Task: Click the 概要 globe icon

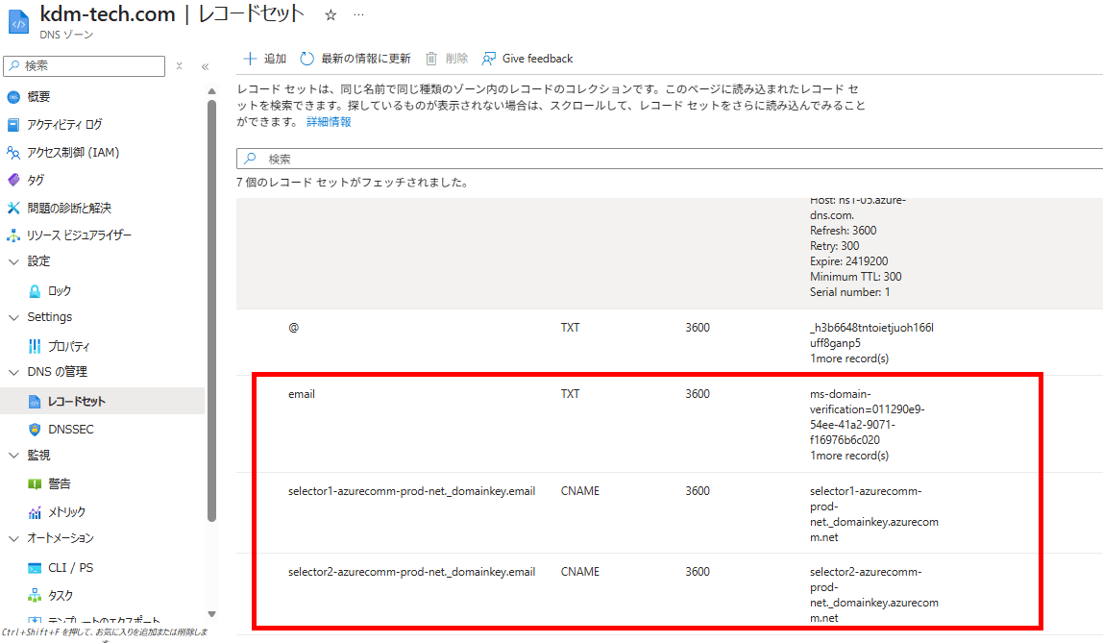Action: tap(13, 97)
